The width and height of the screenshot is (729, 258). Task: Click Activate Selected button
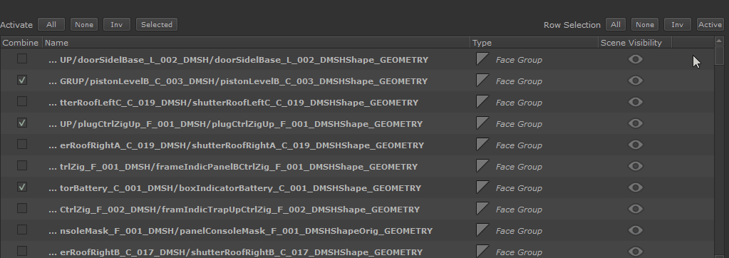coord(157,25)
